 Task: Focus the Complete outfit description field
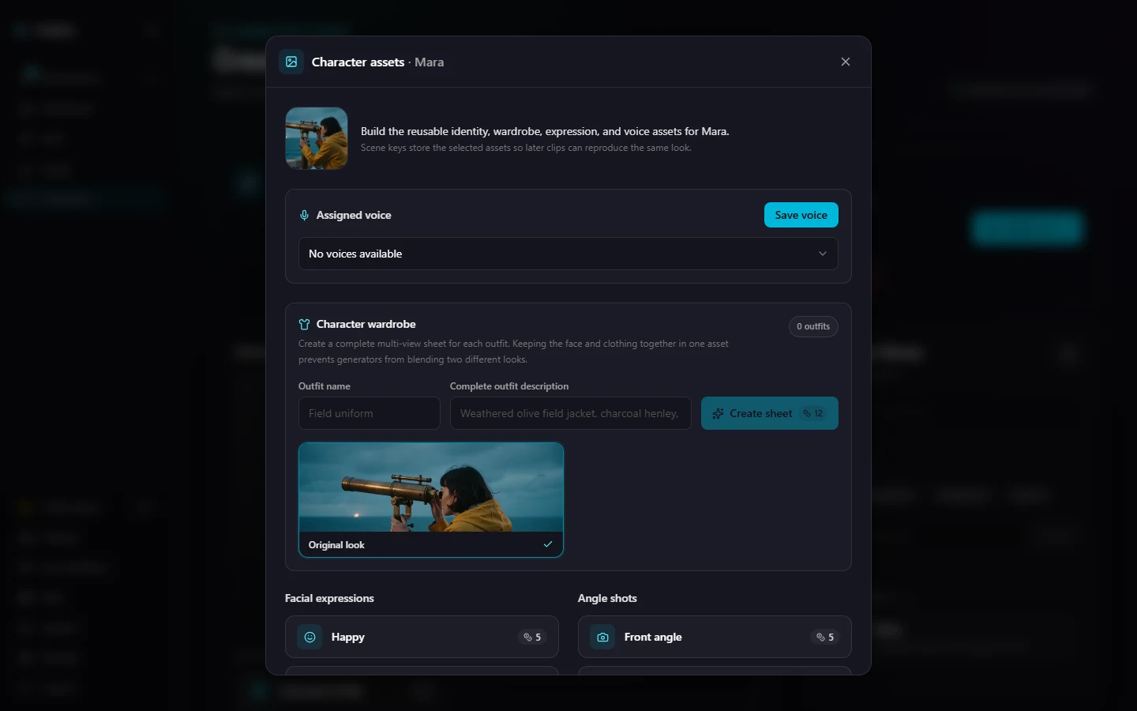[571, 413]
